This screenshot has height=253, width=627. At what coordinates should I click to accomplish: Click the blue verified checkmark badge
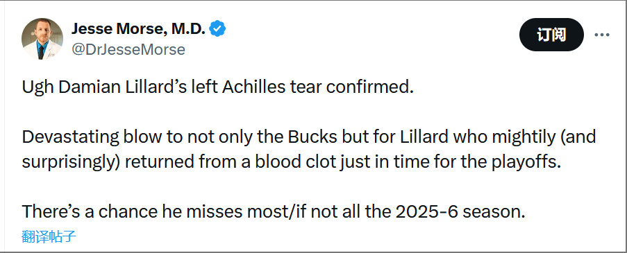[218, 28]
